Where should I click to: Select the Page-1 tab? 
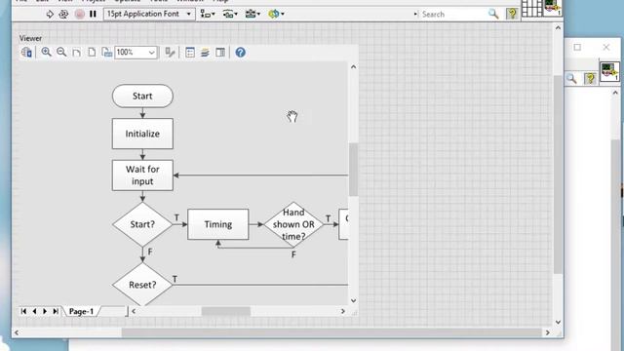81,311
